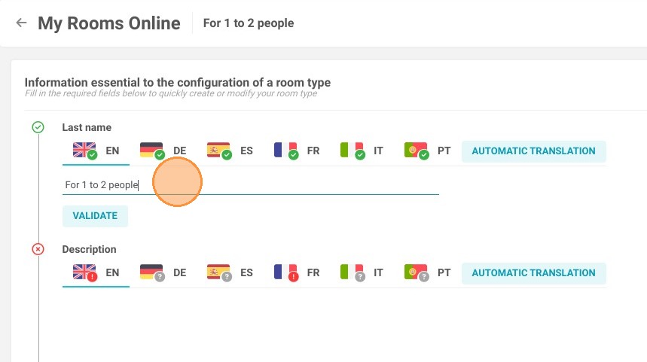Click Automatic Translation for Last name
Viewport: 647px width, 362px height.
(x=533, y=151)
